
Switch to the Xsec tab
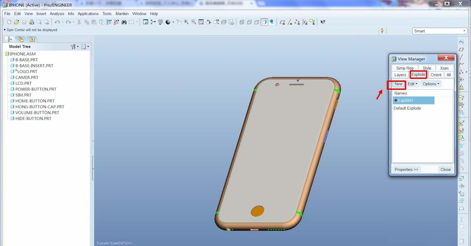pyautogui.click(x=444, y=68)
